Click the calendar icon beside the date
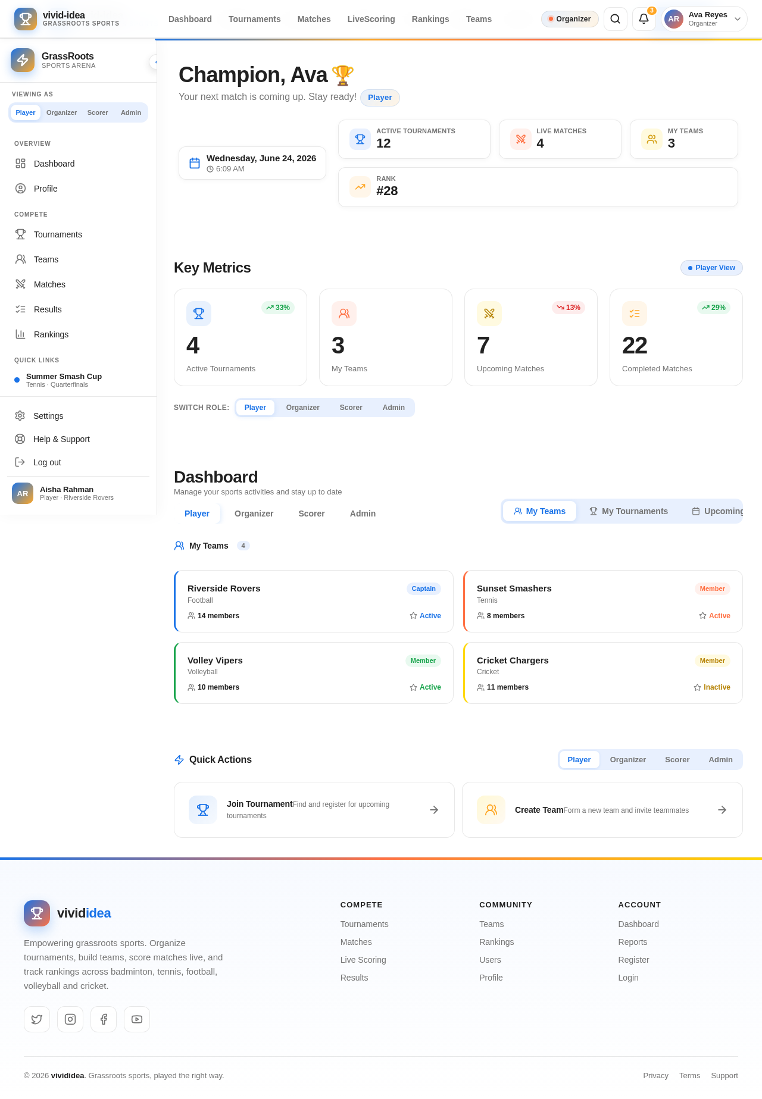762x1099 pixels. tap(195, 163)
